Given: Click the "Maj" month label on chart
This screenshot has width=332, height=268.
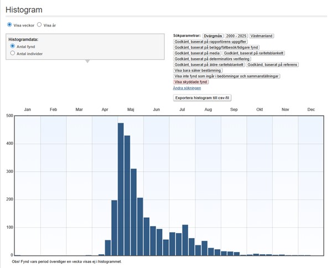Looking at the screenshot, I should [x=131, y=109].
